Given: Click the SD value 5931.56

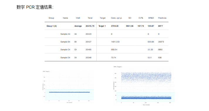Looking at the screenshot, I should point(130,26).
